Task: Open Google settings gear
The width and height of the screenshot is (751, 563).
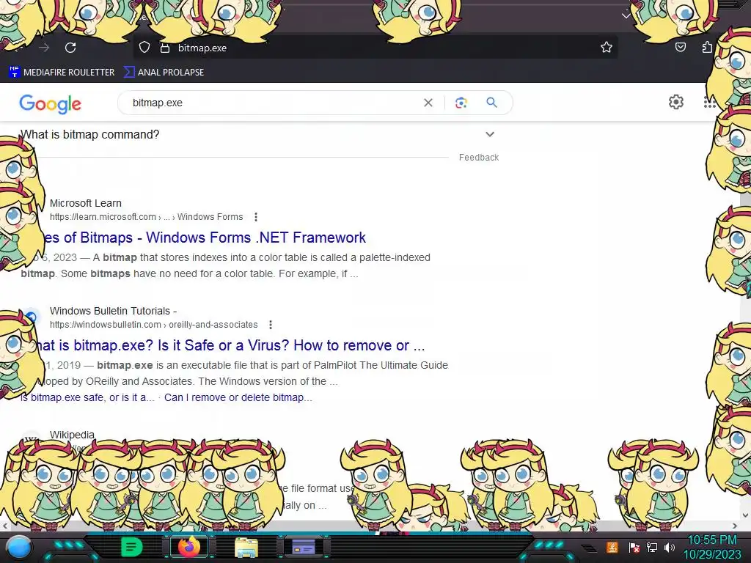Action: [x=675, y=102]
